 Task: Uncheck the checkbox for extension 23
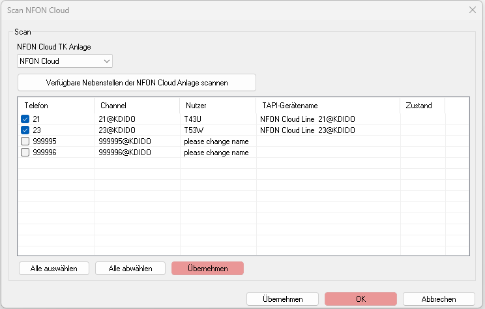coord(25,130)
